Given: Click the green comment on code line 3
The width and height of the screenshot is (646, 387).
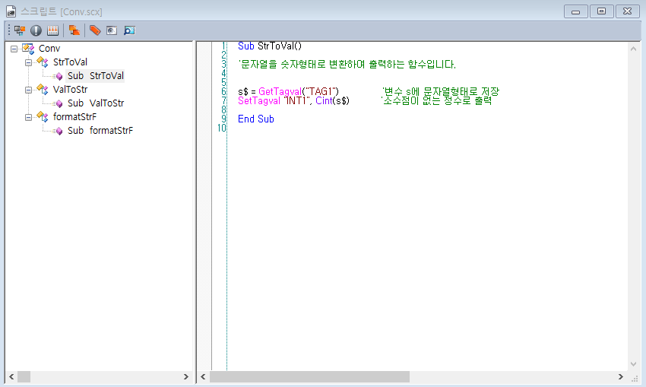Looking at the screenshot, I should point(347,65).
